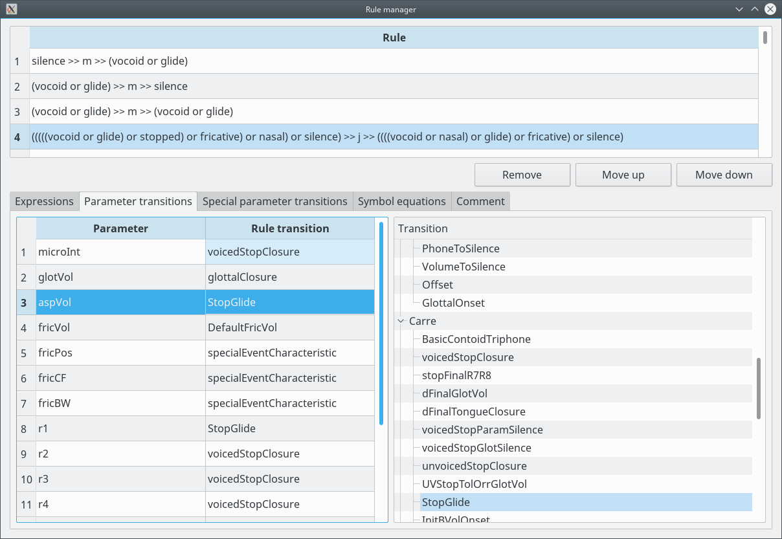
Task: Click the transition tree vertical scrollbar
Action: [x=759, y=388]
